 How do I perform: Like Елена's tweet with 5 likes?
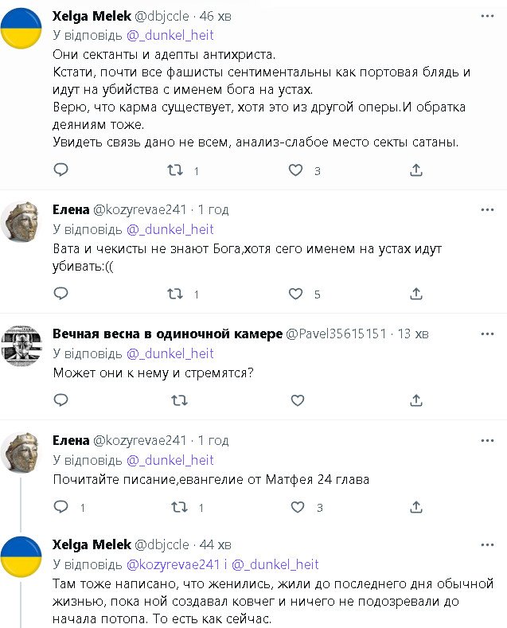(295, 294)
